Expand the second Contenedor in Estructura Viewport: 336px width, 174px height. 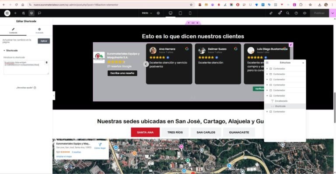pyautogui.click(x=267, y=74)
